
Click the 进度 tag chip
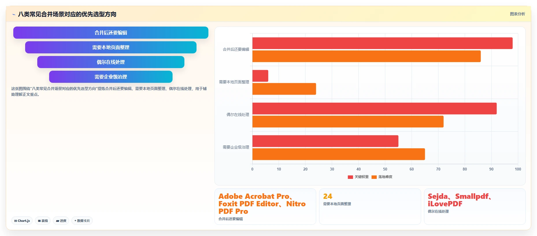click(x=61, y=221)
